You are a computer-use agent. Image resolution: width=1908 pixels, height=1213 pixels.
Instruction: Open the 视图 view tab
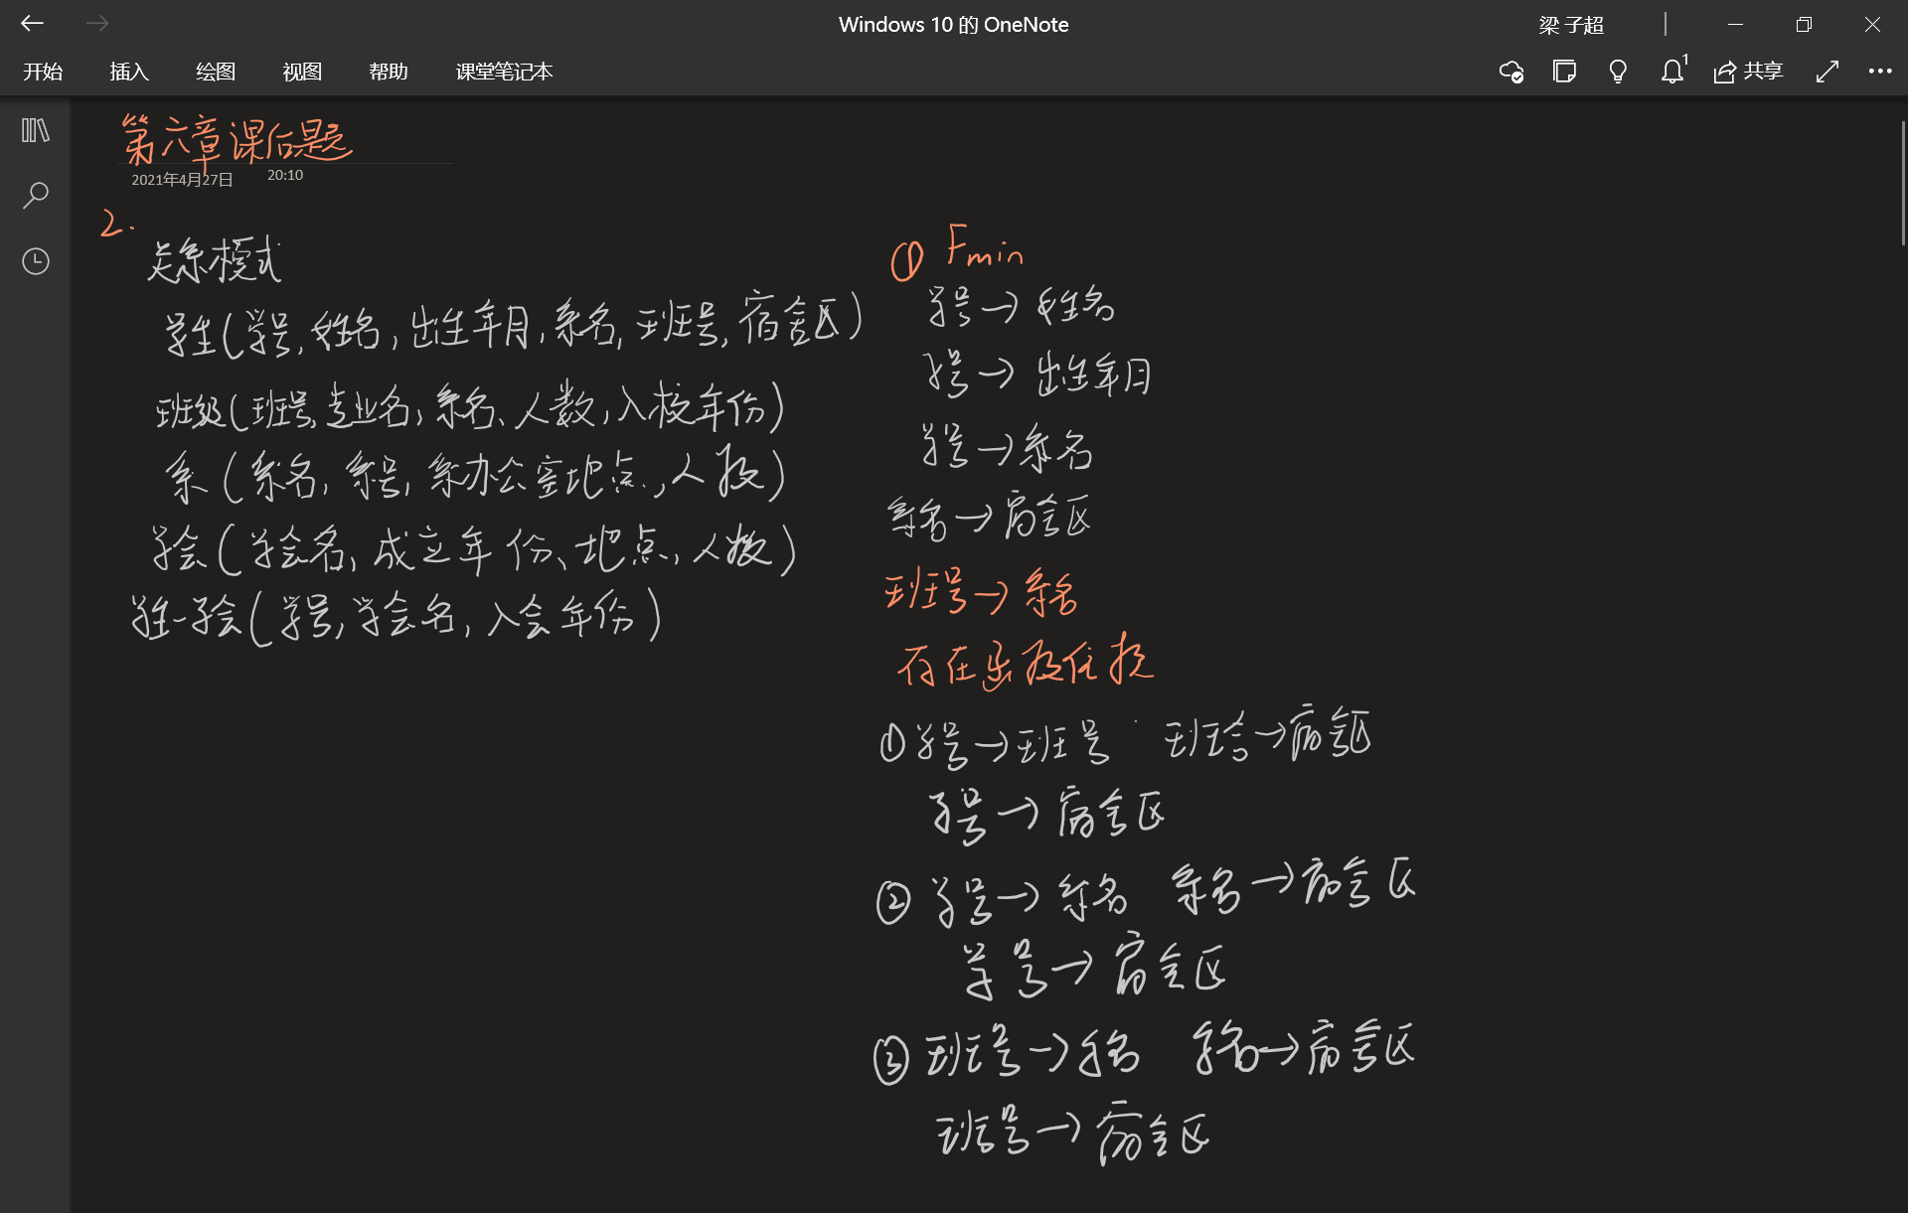pos(302,72)
